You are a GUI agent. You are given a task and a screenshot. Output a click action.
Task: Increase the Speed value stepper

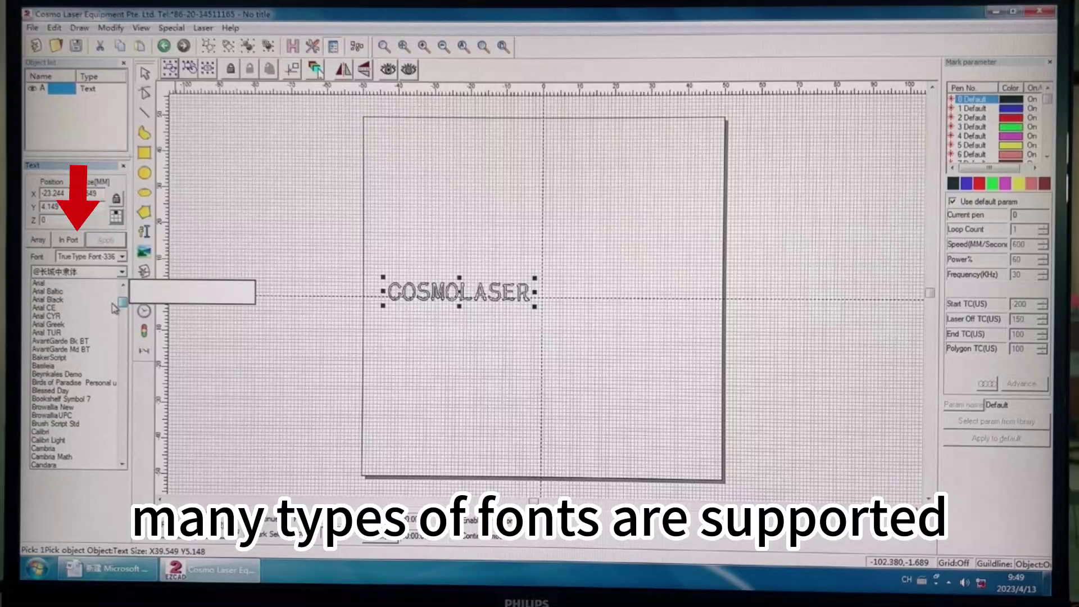point(1043,242)
